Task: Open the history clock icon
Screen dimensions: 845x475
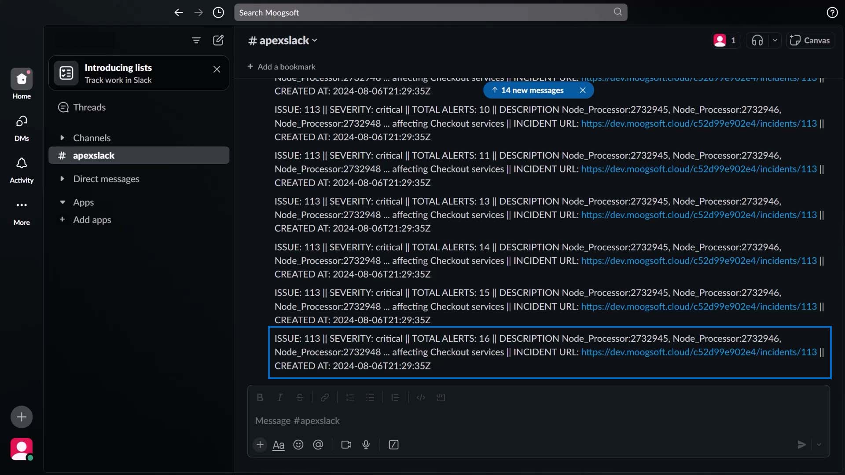Action: [218, 12]
